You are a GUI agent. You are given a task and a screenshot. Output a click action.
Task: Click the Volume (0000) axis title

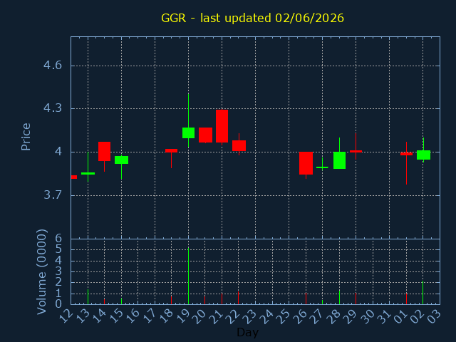pos(42,272)
